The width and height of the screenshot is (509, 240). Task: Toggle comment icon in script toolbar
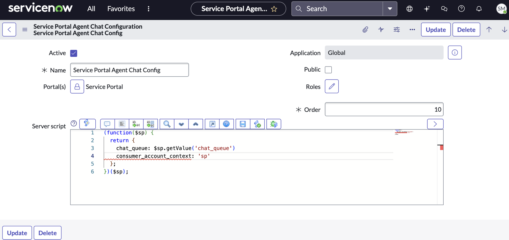[107, 124]
